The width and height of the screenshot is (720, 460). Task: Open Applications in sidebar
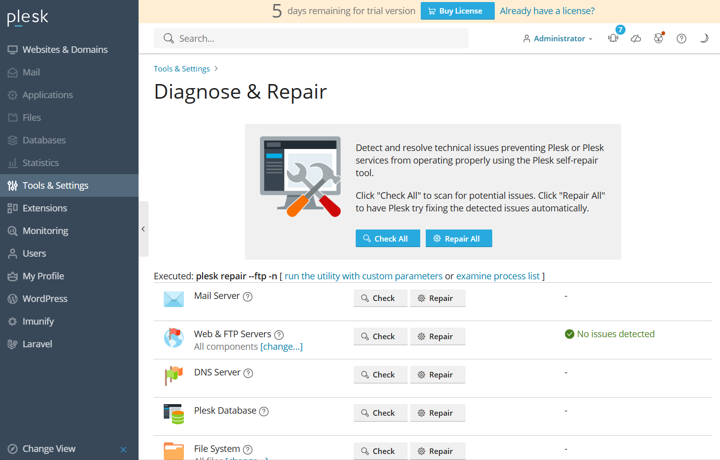click(69, 95)
